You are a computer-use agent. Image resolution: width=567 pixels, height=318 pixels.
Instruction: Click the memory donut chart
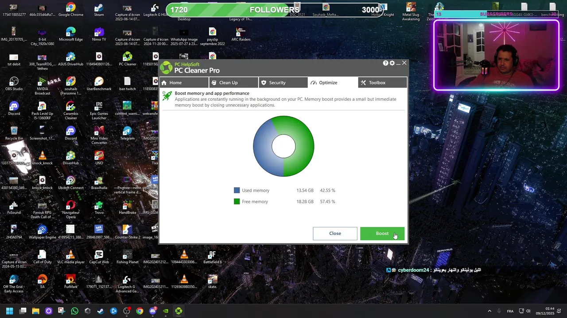pos(283,146)
